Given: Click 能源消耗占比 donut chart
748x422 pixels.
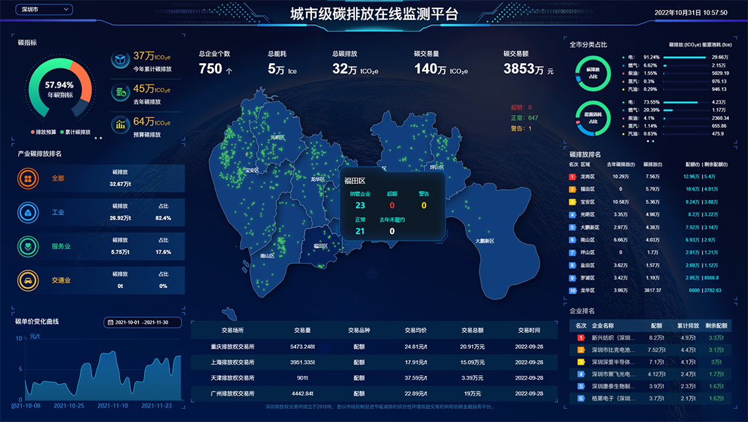Looking at the screenshot, I should click(x=592, y=117).
